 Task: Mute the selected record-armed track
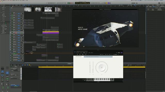(x=14, y=33)
